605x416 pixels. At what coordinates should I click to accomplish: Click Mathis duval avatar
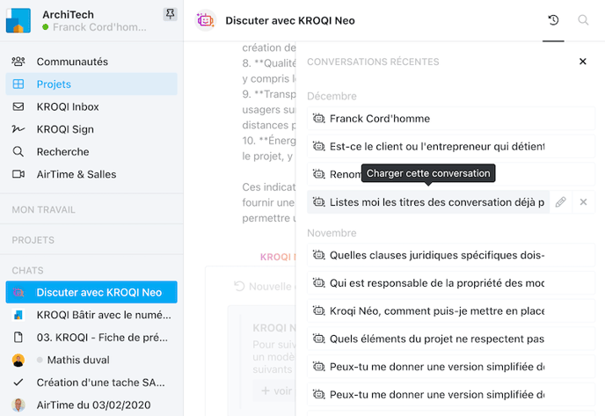[18, 360]
